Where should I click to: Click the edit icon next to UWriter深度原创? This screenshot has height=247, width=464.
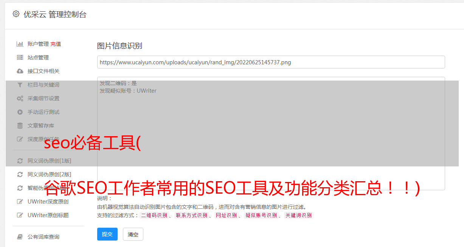click(x=20, y=202)
